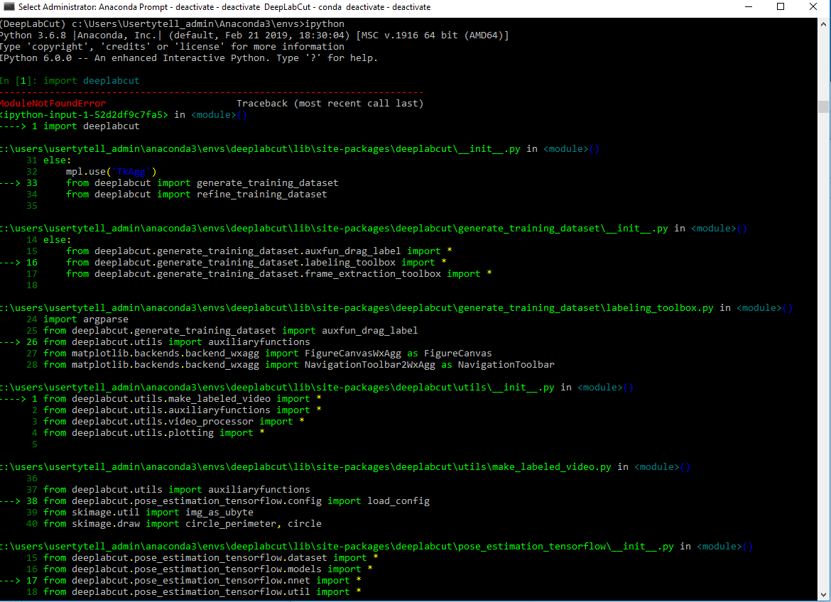
Task: Close the Anaconda Prompt window
Action: pyautogui.click(x=813, y=8)
